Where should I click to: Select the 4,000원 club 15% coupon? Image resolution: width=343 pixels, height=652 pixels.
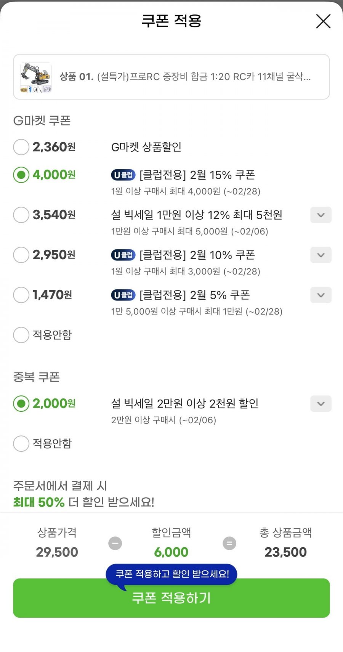21,175
